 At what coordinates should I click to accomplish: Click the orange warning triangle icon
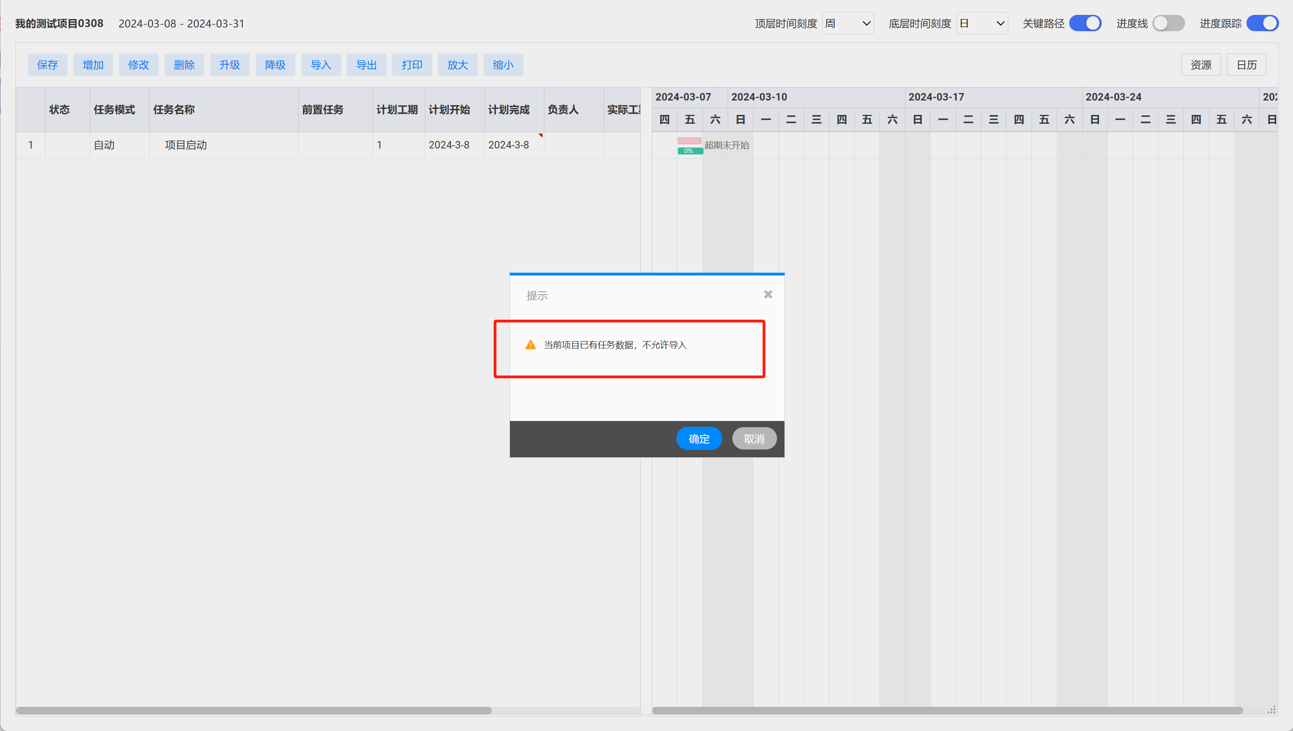click(530, 345)
